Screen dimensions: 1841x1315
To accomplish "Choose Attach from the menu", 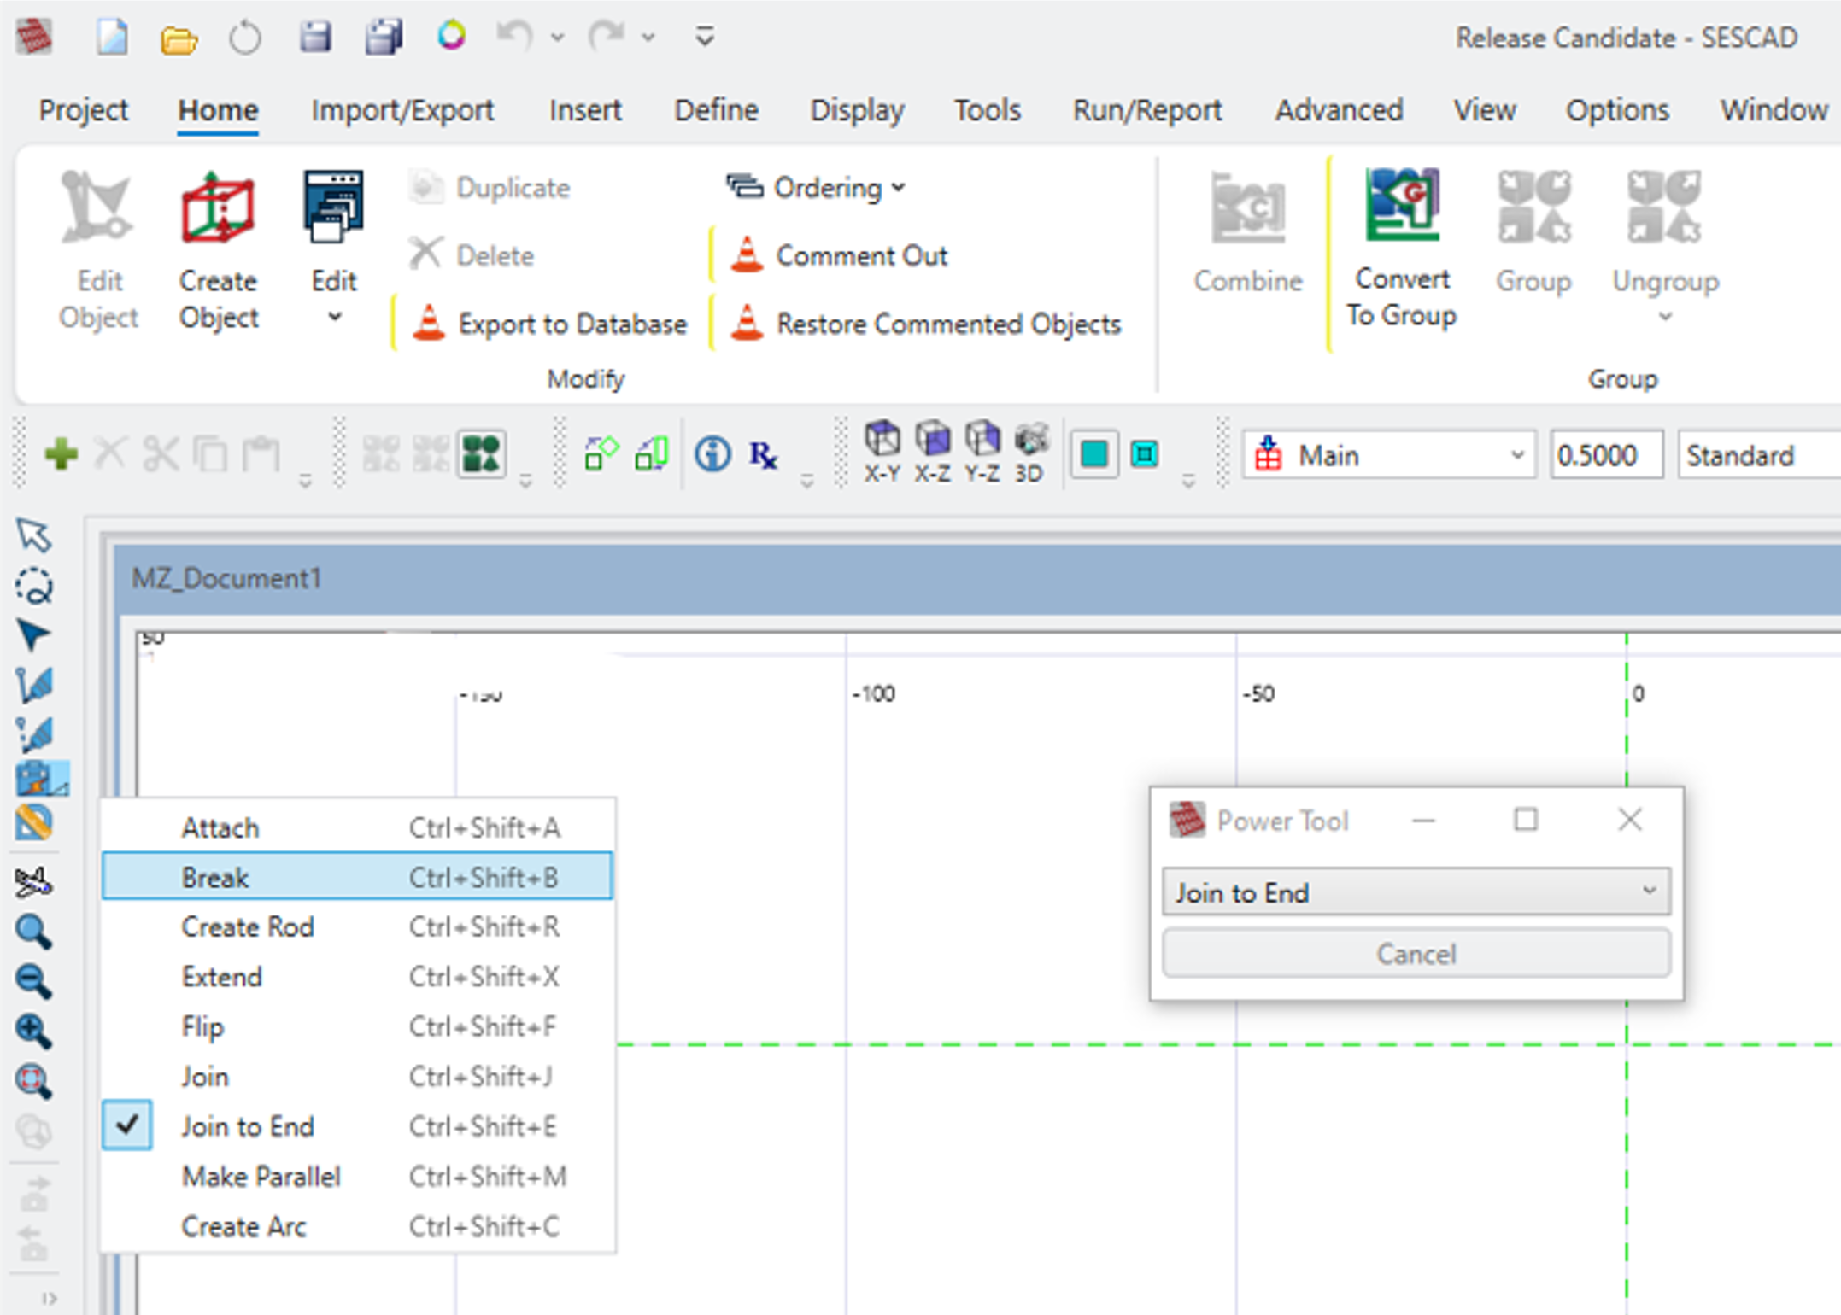I will click(x=357, y=827).
